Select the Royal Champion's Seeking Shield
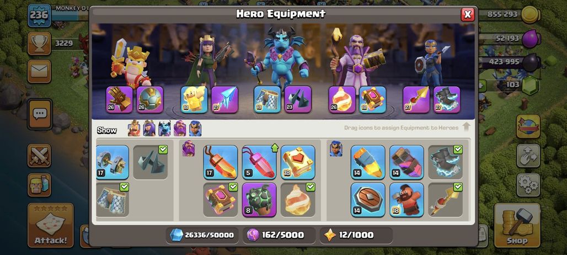Screen dimensions: 567x255 click(x=368, y=200)
